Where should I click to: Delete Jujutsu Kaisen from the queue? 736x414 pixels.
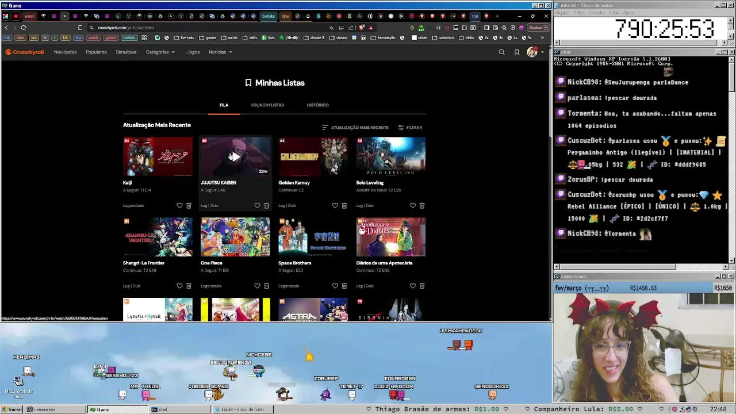pyautogui.click(x=266, y=205)
